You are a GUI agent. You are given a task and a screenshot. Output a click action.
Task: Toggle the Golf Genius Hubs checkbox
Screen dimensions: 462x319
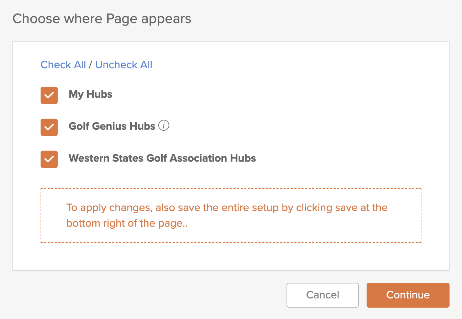(49, 127)
